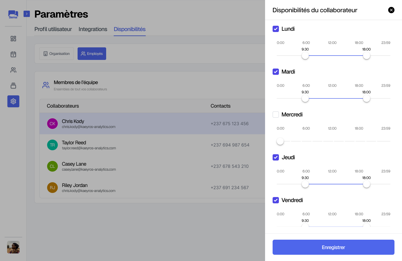Uncheck the Lundi checkbox
The image size is (402, 261).
[x=276, y=29]
